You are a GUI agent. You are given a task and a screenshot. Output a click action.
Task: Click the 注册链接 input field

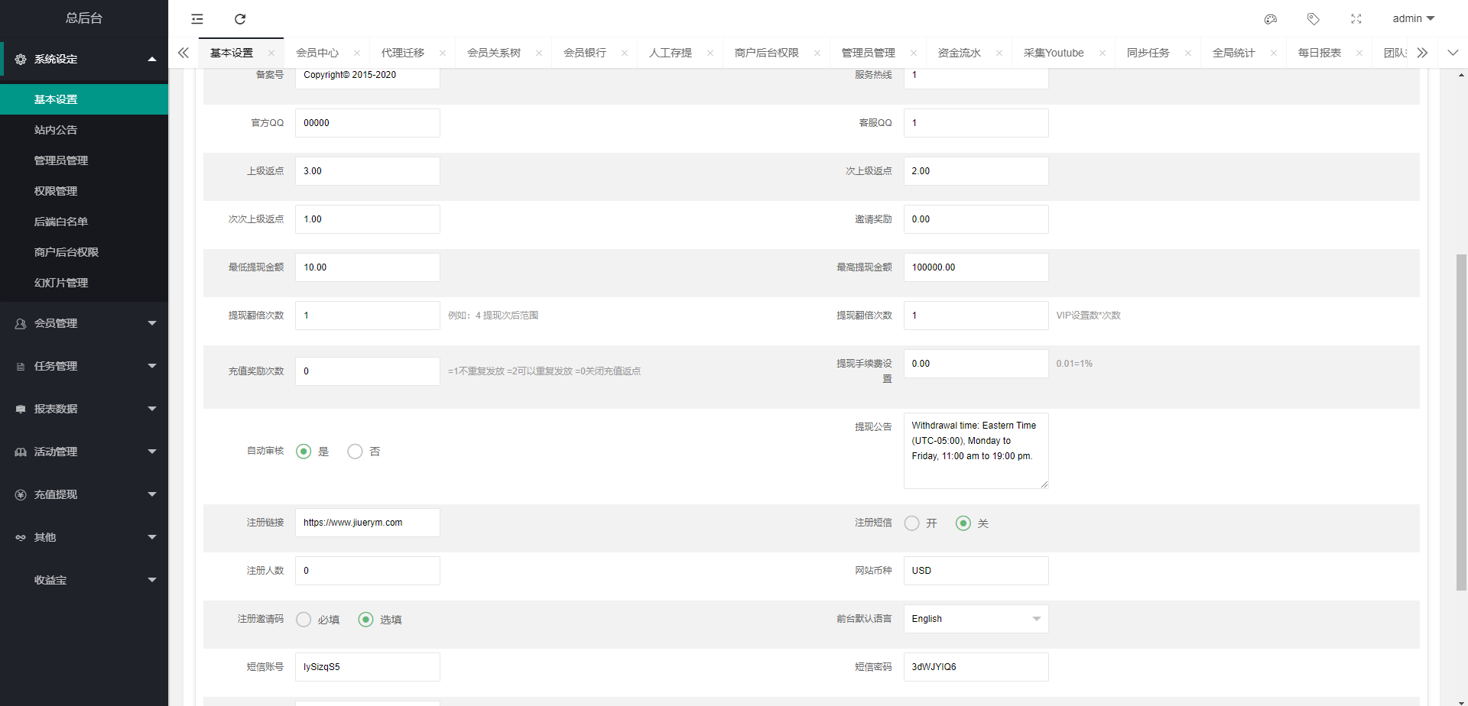point(367,523)
